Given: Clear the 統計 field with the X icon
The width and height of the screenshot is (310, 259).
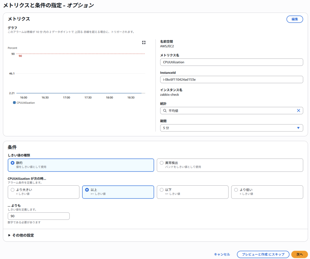Looking at the screenshot, I should [299, 110].
